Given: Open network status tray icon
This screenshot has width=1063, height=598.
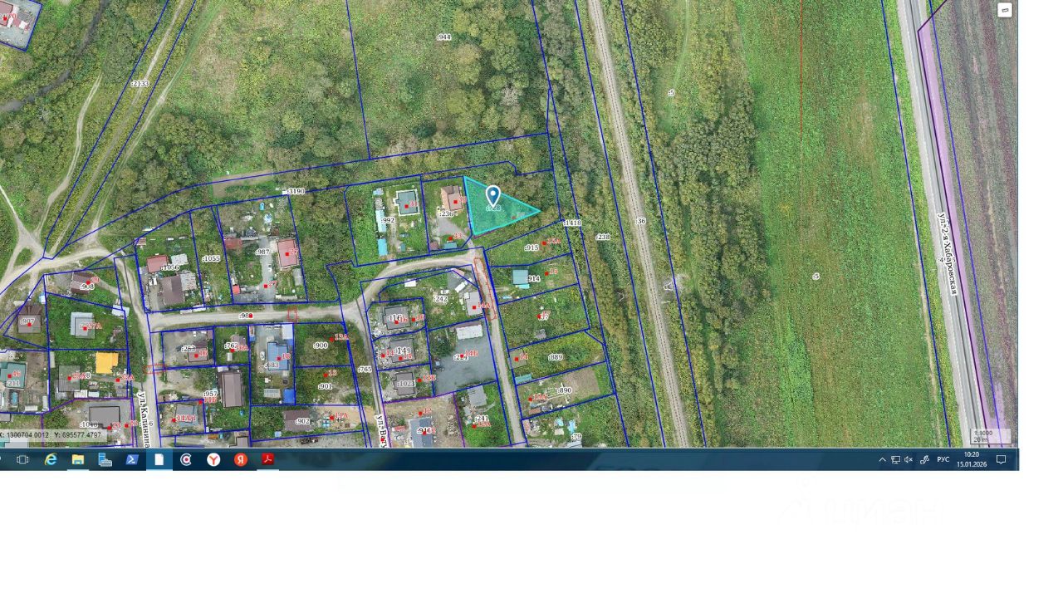Looking at the screenshot, I should [x=895, y=459].
